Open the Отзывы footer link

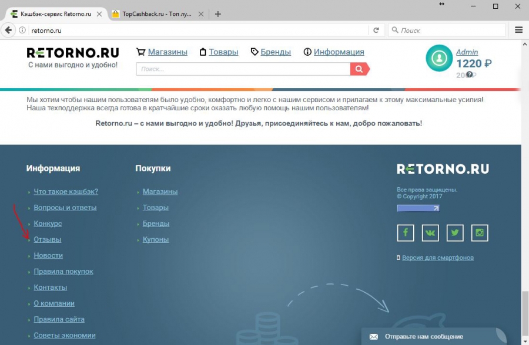47,239
